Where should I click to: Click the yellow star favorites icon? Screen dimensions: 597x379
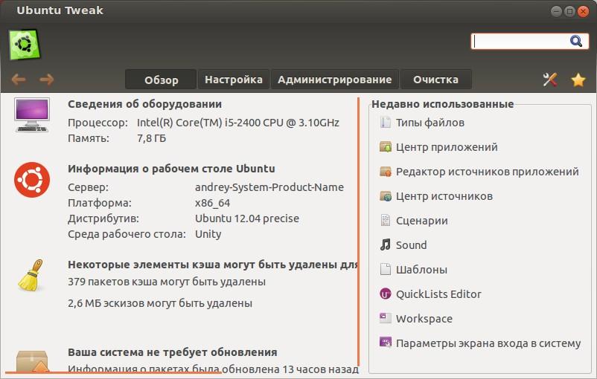578,80
